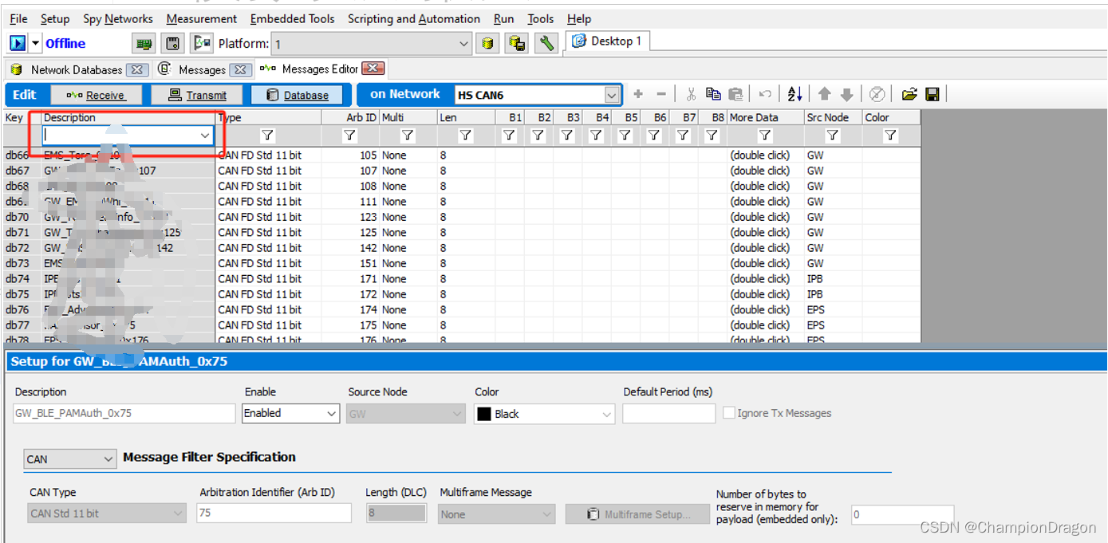Expand the Description filter dropdown arrow
The image size is (1108, 543).
[x=205, y=136]
